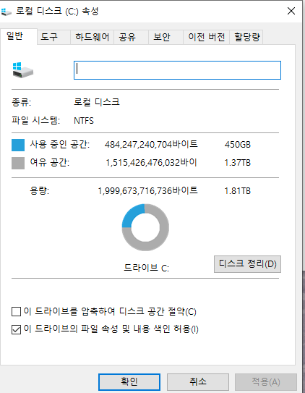Click the 1.81TB capacity text
This screenshot has width=305, height=393.
point(238,191)
